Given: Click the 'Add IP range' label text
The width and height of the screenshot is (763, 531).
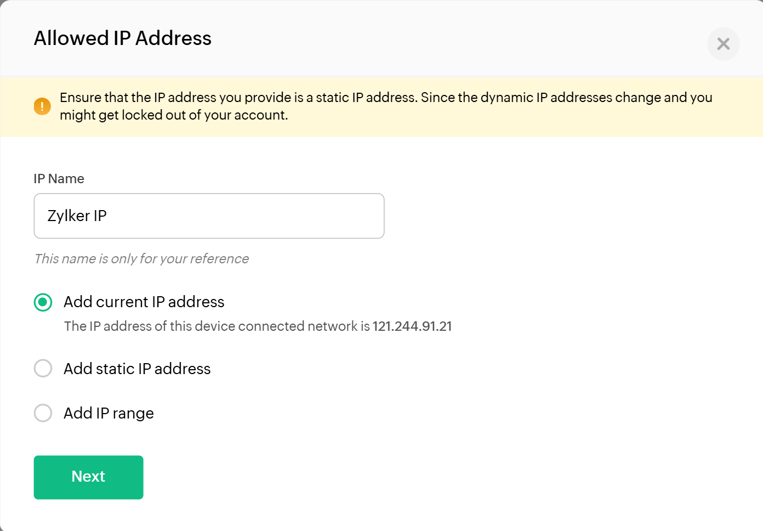Looking at the screenshot, I should tap(109, 413).
